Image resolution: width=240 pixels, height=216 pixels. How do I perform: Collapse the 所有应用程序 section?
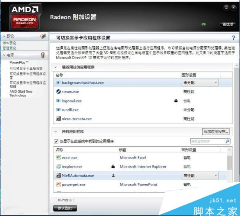(x=55, y=132)
